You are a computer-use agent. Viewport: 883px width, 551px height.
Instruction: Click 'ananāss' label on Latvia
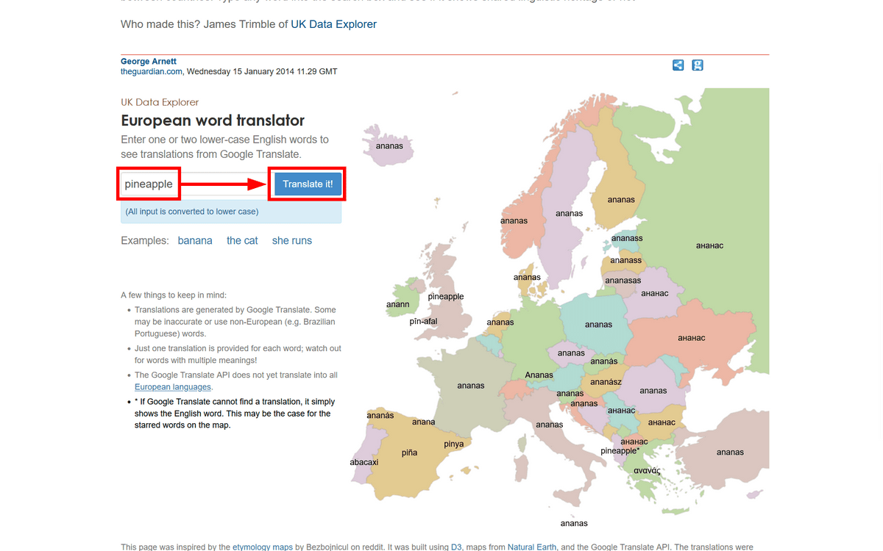(626, 261)
